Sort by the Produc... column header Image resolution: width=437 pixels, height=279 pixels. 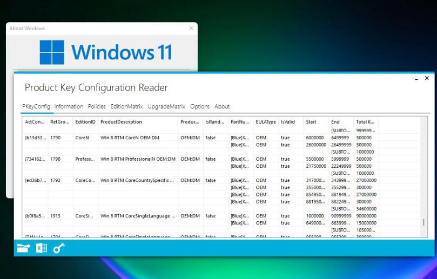click(190, 121)
